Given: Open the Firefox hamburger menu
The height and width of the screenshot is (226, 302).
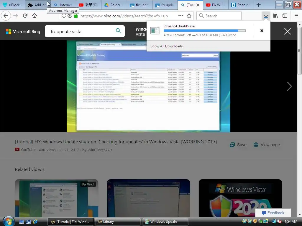Looking at the screenshot, I should tap(296, 16).
